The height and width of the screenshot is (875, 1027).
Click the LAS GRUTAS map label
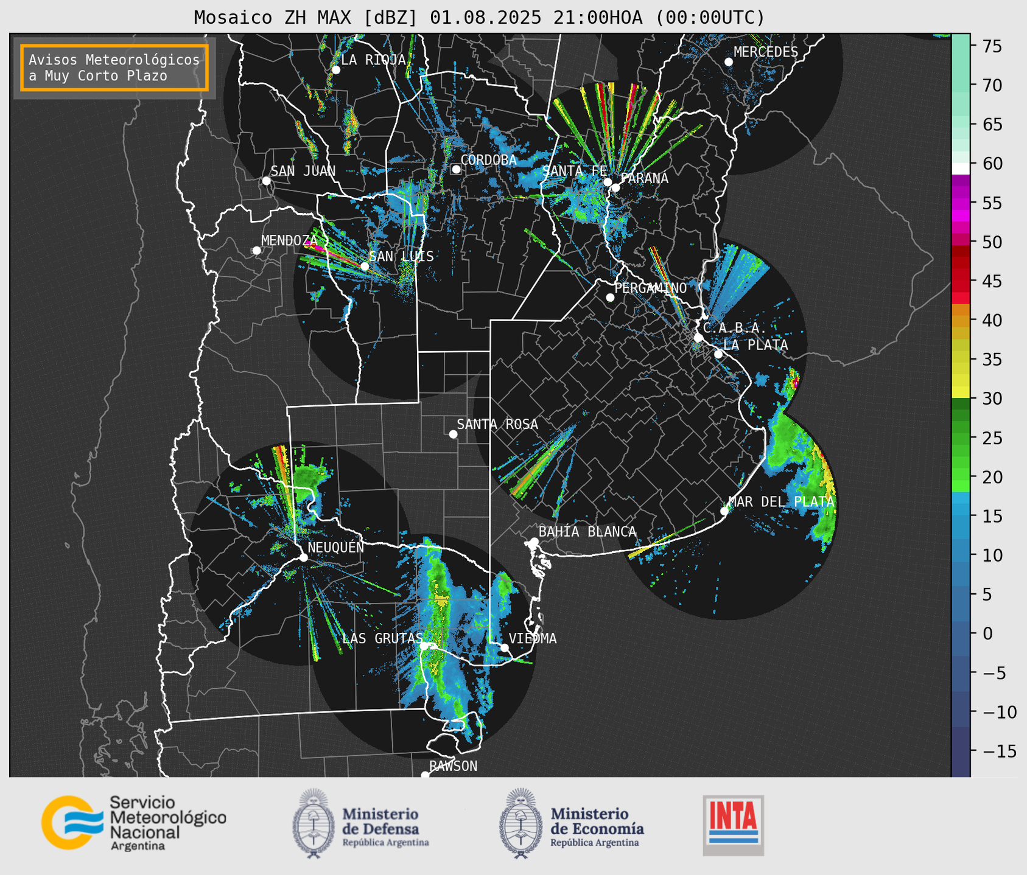[382, 638]
